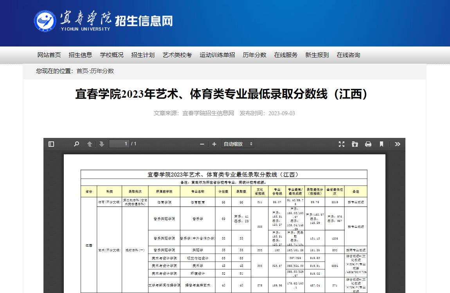This screenshot has height=293, width=450.
Task: Click the PDF bookmark current view icon
Action: [x=382, y=144]
